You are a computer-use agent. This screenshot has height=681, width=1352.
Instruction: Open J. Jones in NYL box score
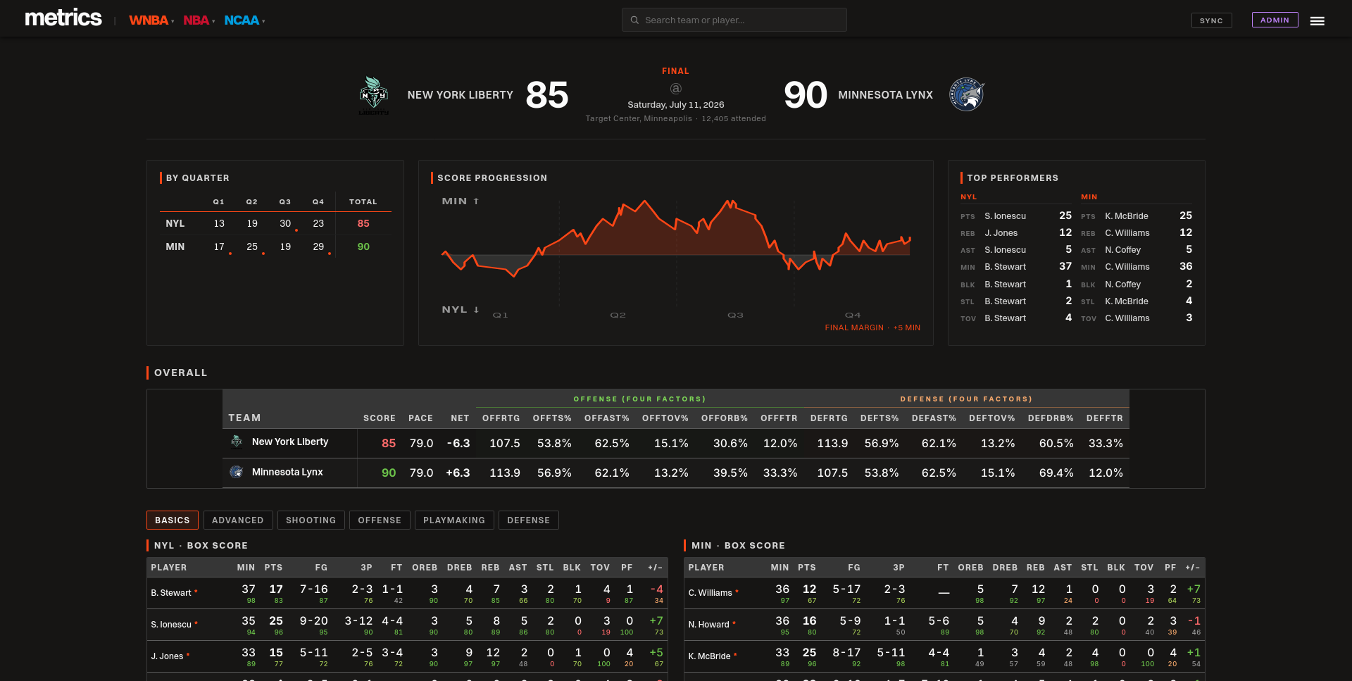167,656
